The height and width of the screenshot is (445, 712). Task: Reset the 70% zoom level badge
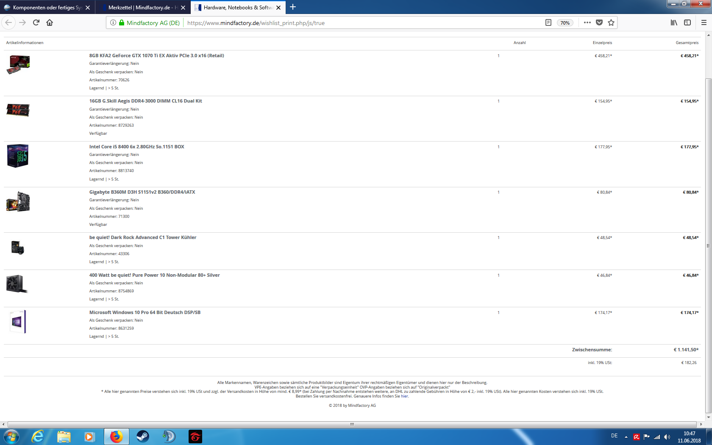coord(565,23)
